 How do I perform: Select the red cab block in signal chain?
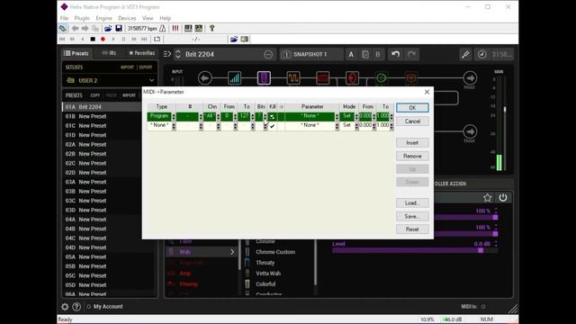pyautogui.click(x=352, y=78)
